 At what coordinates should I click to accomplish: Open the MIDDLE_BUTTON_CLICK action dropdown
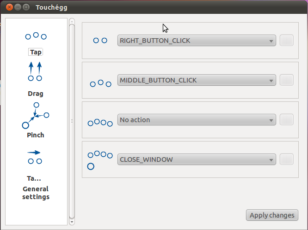tap(197, 80)
